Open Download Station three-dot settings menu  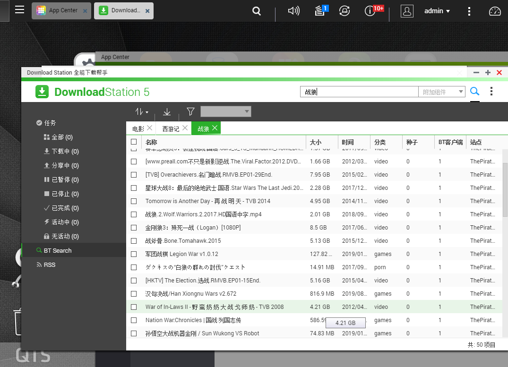491,91
